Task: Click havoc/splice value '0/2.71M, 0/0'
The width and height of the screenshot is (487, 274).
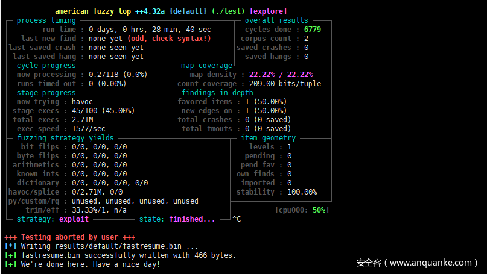Action: pyautogui.click(x=97, y=192)
